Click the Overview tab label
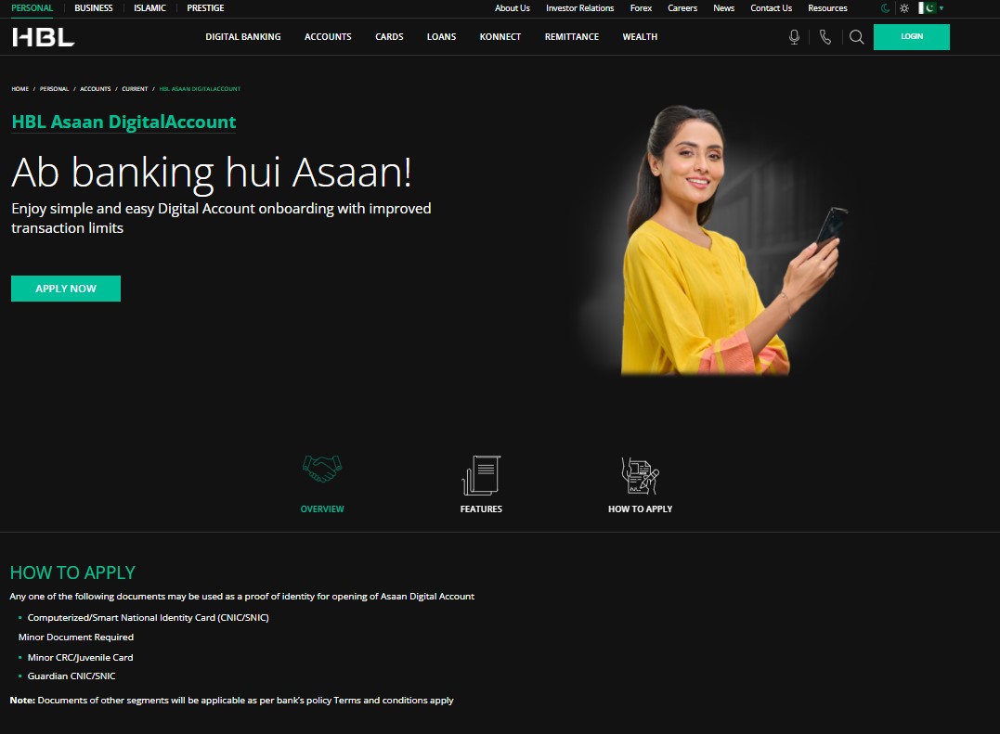 coord(322,509)
